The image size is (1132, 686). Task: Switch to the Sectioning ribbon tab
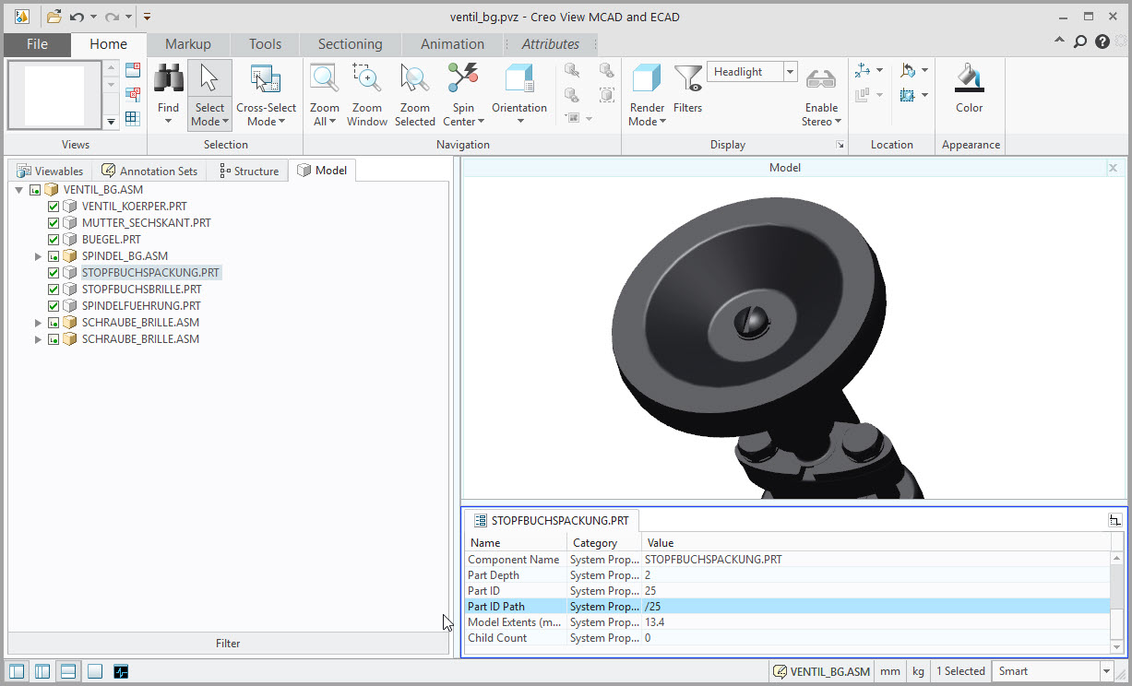tap(350, 44)
